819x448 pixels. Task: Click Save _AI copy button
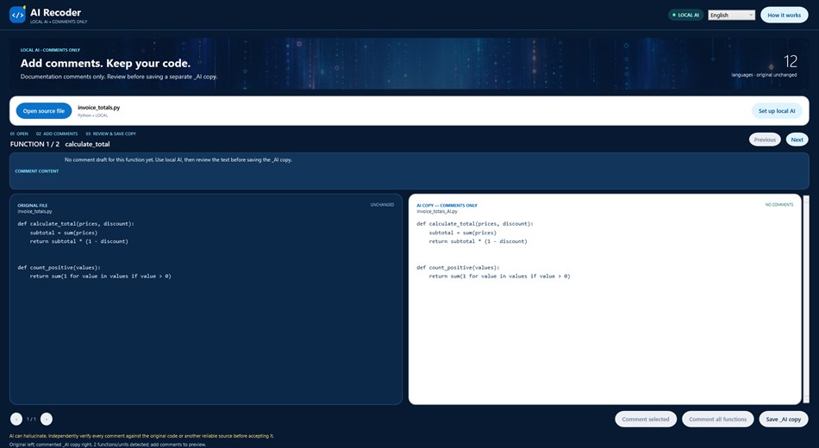(x=784, y=420)
